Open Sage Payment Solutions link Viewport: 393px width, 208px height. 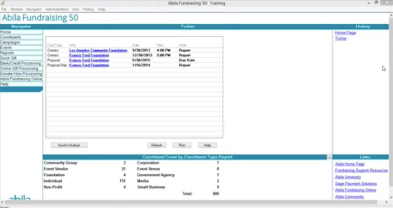[x=356, y=184]
